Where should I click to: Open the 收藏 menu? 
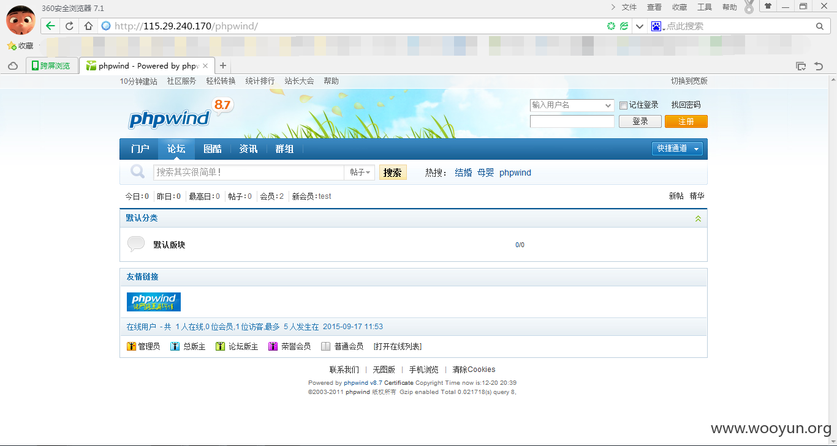pyautogui.click(x=680, y=7)
